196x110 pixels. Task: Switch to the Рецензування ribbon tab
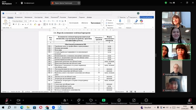[x=72, y=17]
